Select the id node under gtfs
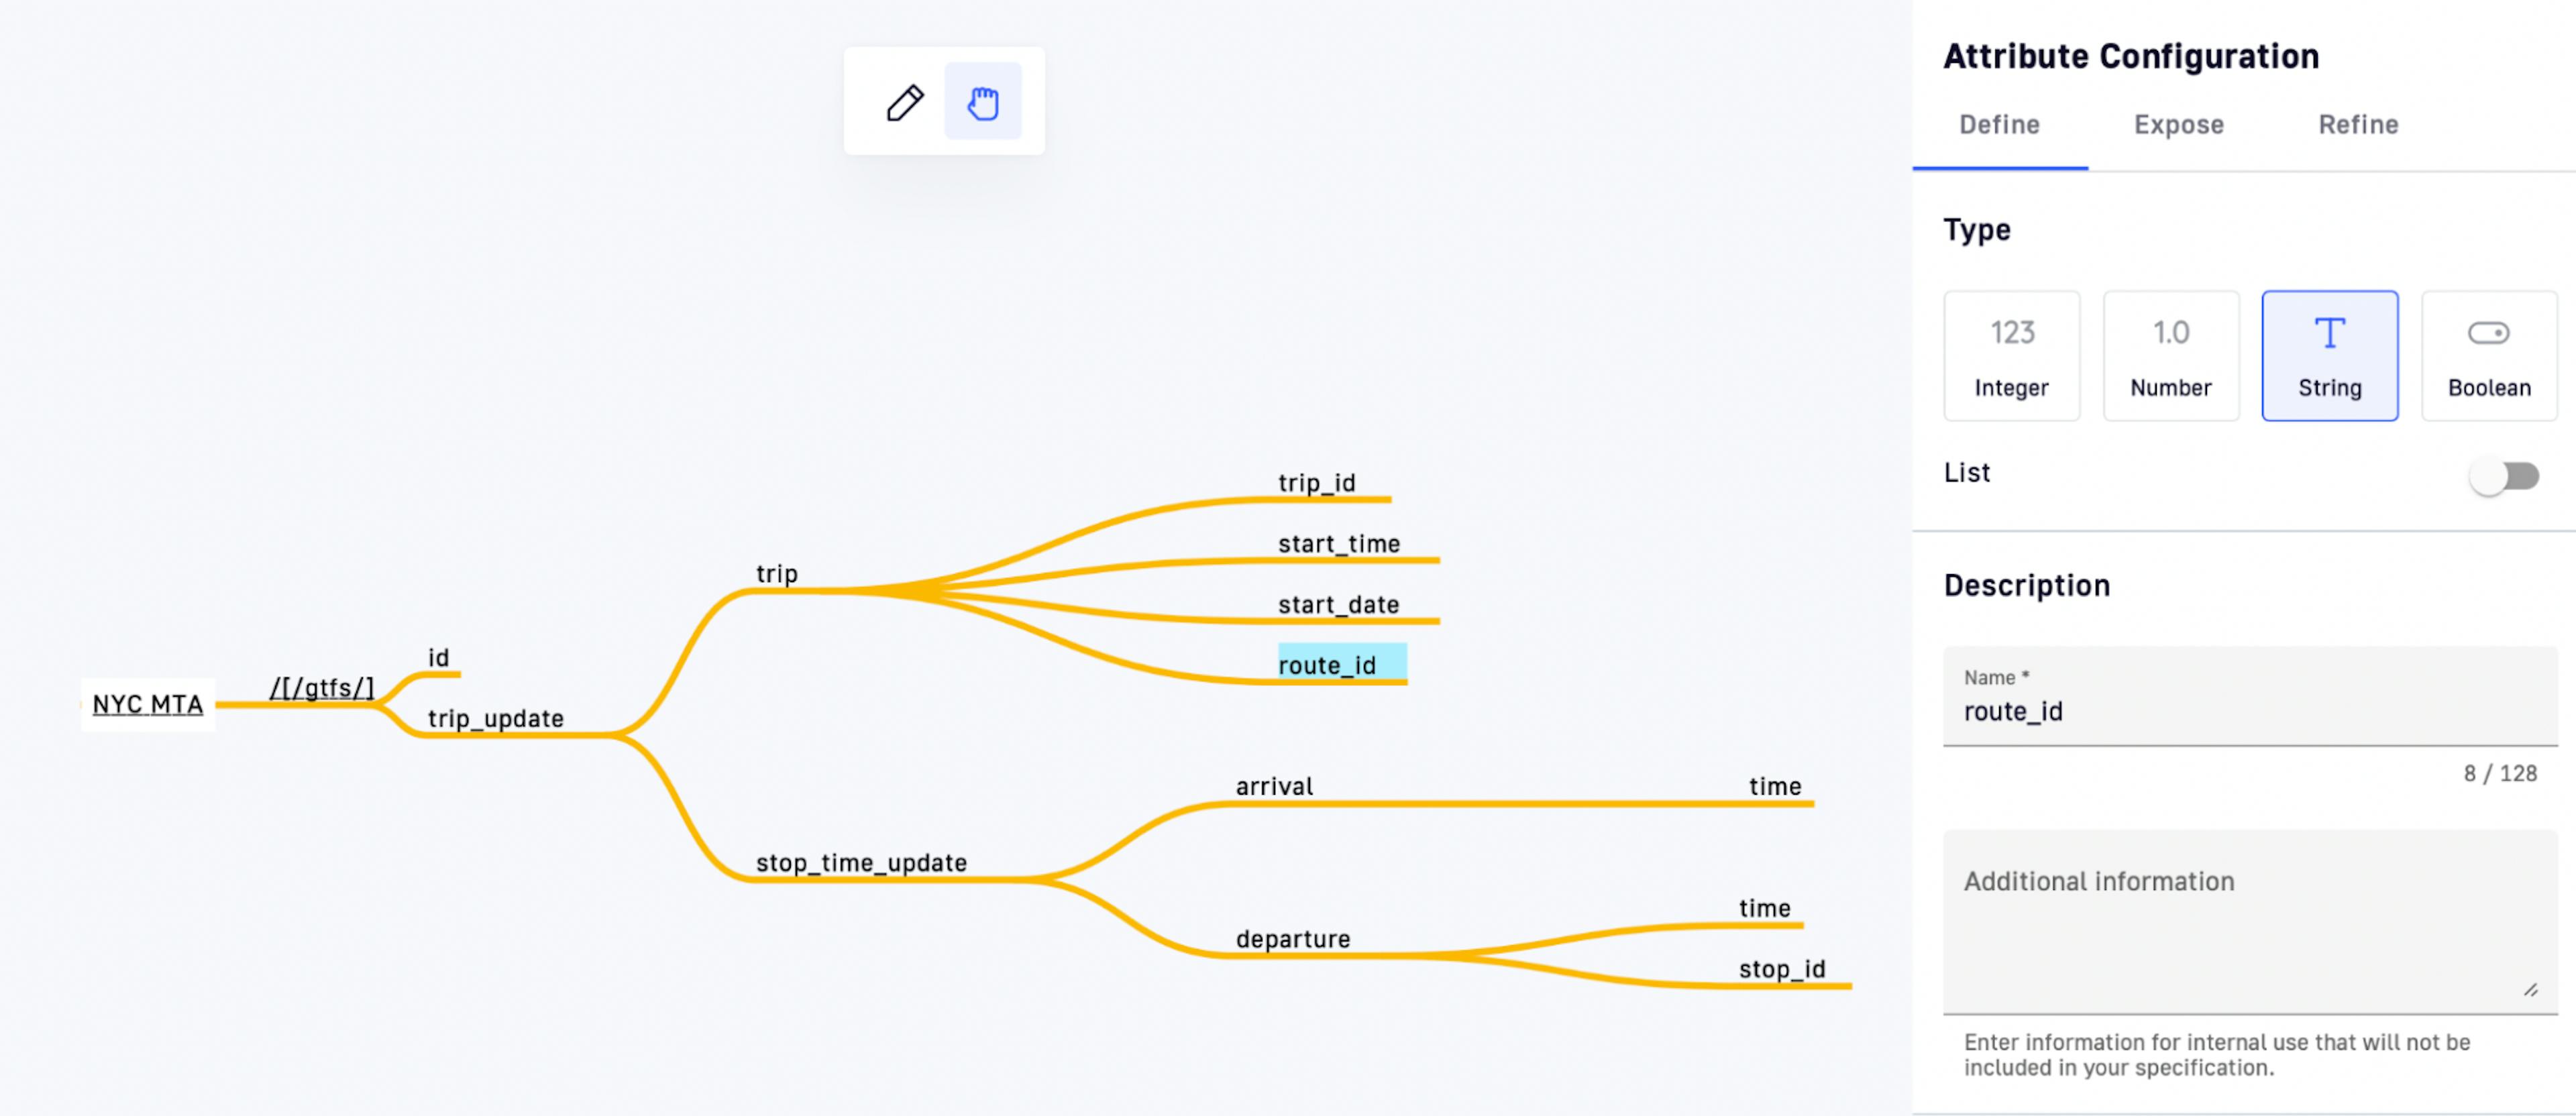The height and width of the screenshot is (1116, 2576). click(x=439, y=658)
